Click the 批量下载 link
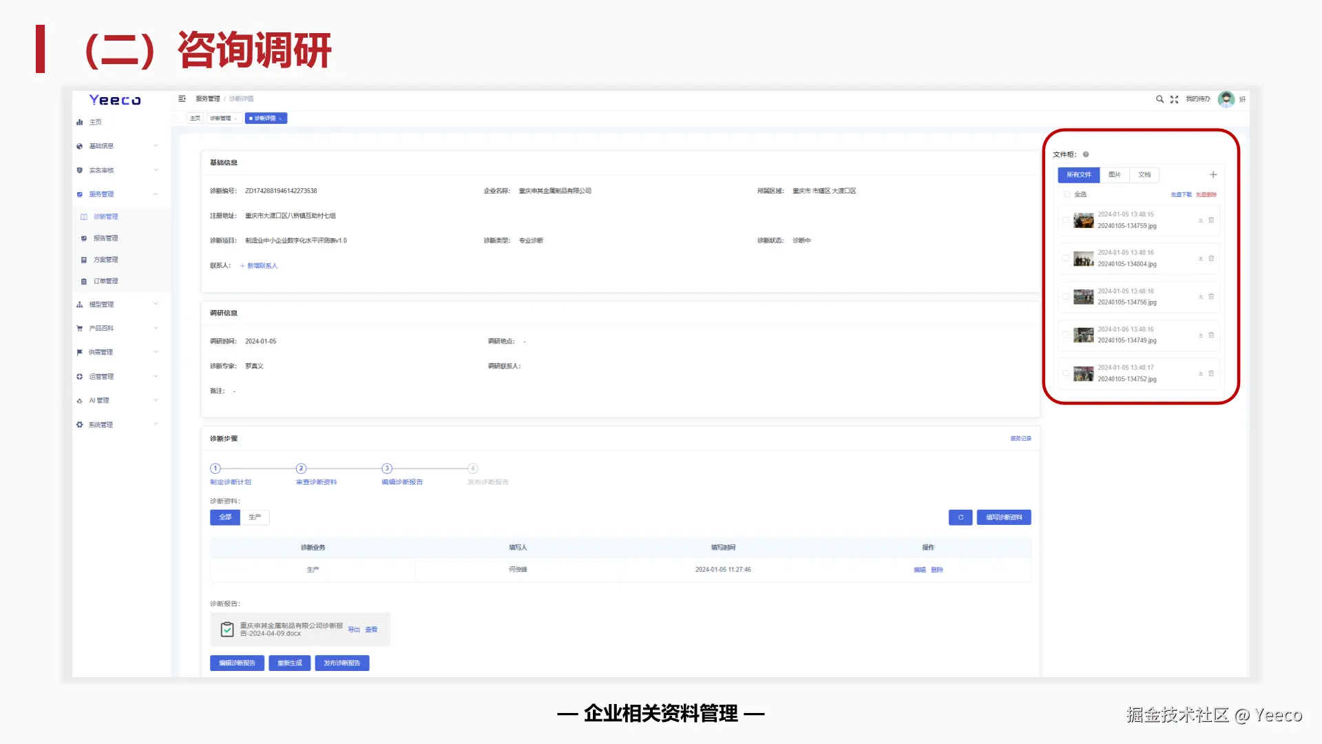This screenshot has width=1322, height=744. pyautogui.click(x=1181, y=195)
